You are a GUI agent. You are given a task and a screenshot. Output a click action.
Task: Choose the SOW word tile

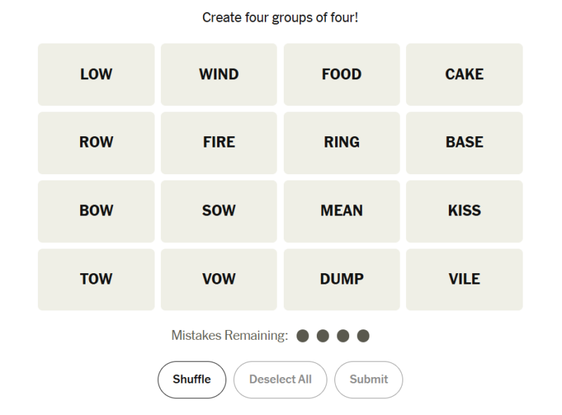click(x=218, y=211)
